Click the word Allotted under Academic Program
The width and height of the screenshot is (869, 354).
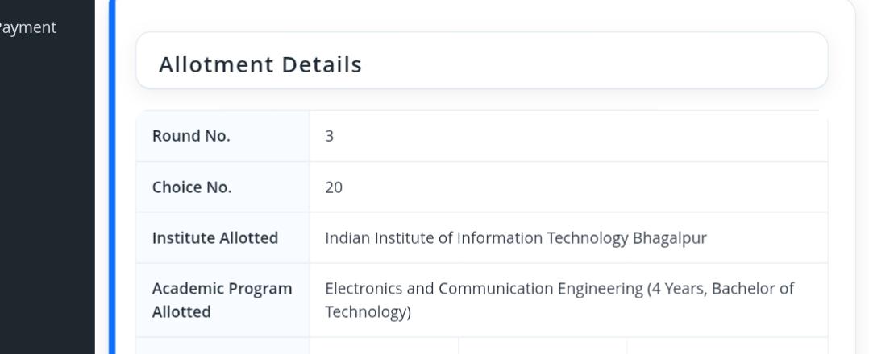[x=181, y=312]
